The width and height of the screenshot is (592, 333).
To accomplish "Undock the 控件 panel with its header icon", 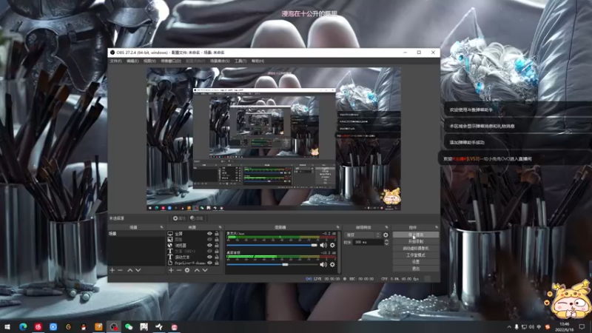I will pyautogui.click(x=437, y=227).
